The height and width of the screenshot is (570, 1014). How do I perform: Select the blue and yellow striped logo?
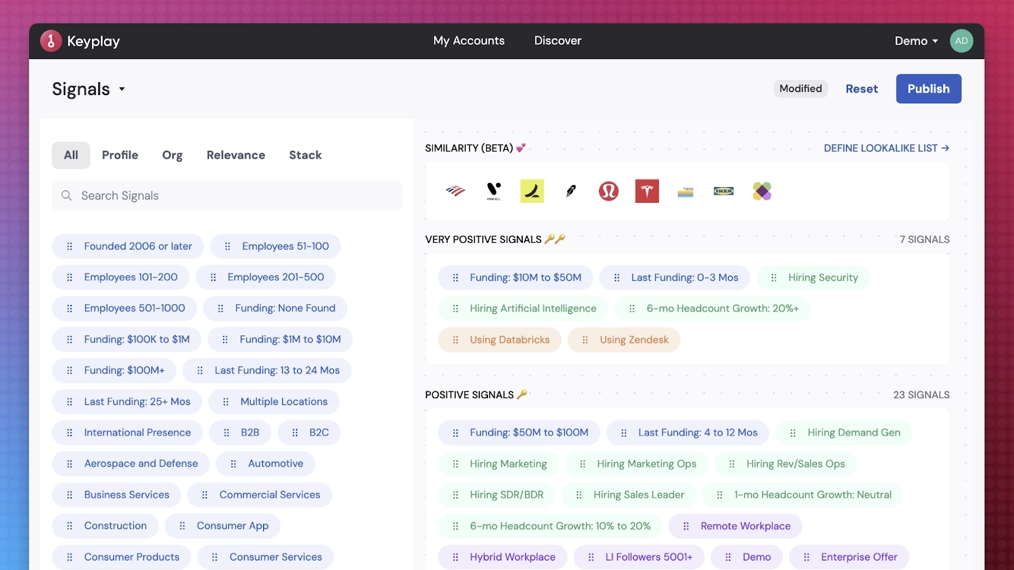click(685, 191)
